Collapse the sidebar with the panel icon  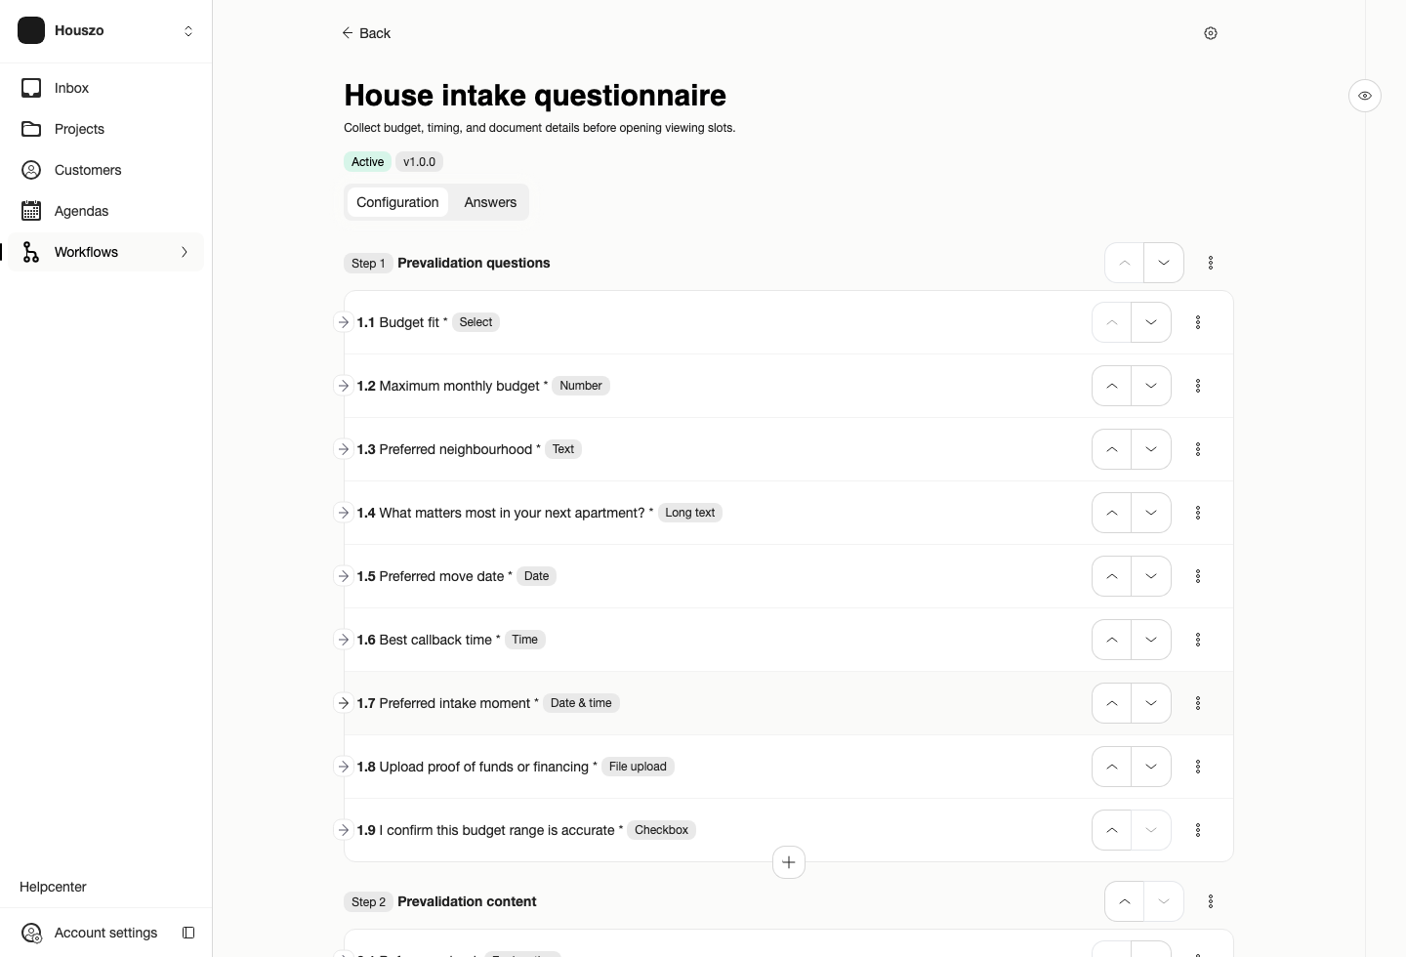188,933
